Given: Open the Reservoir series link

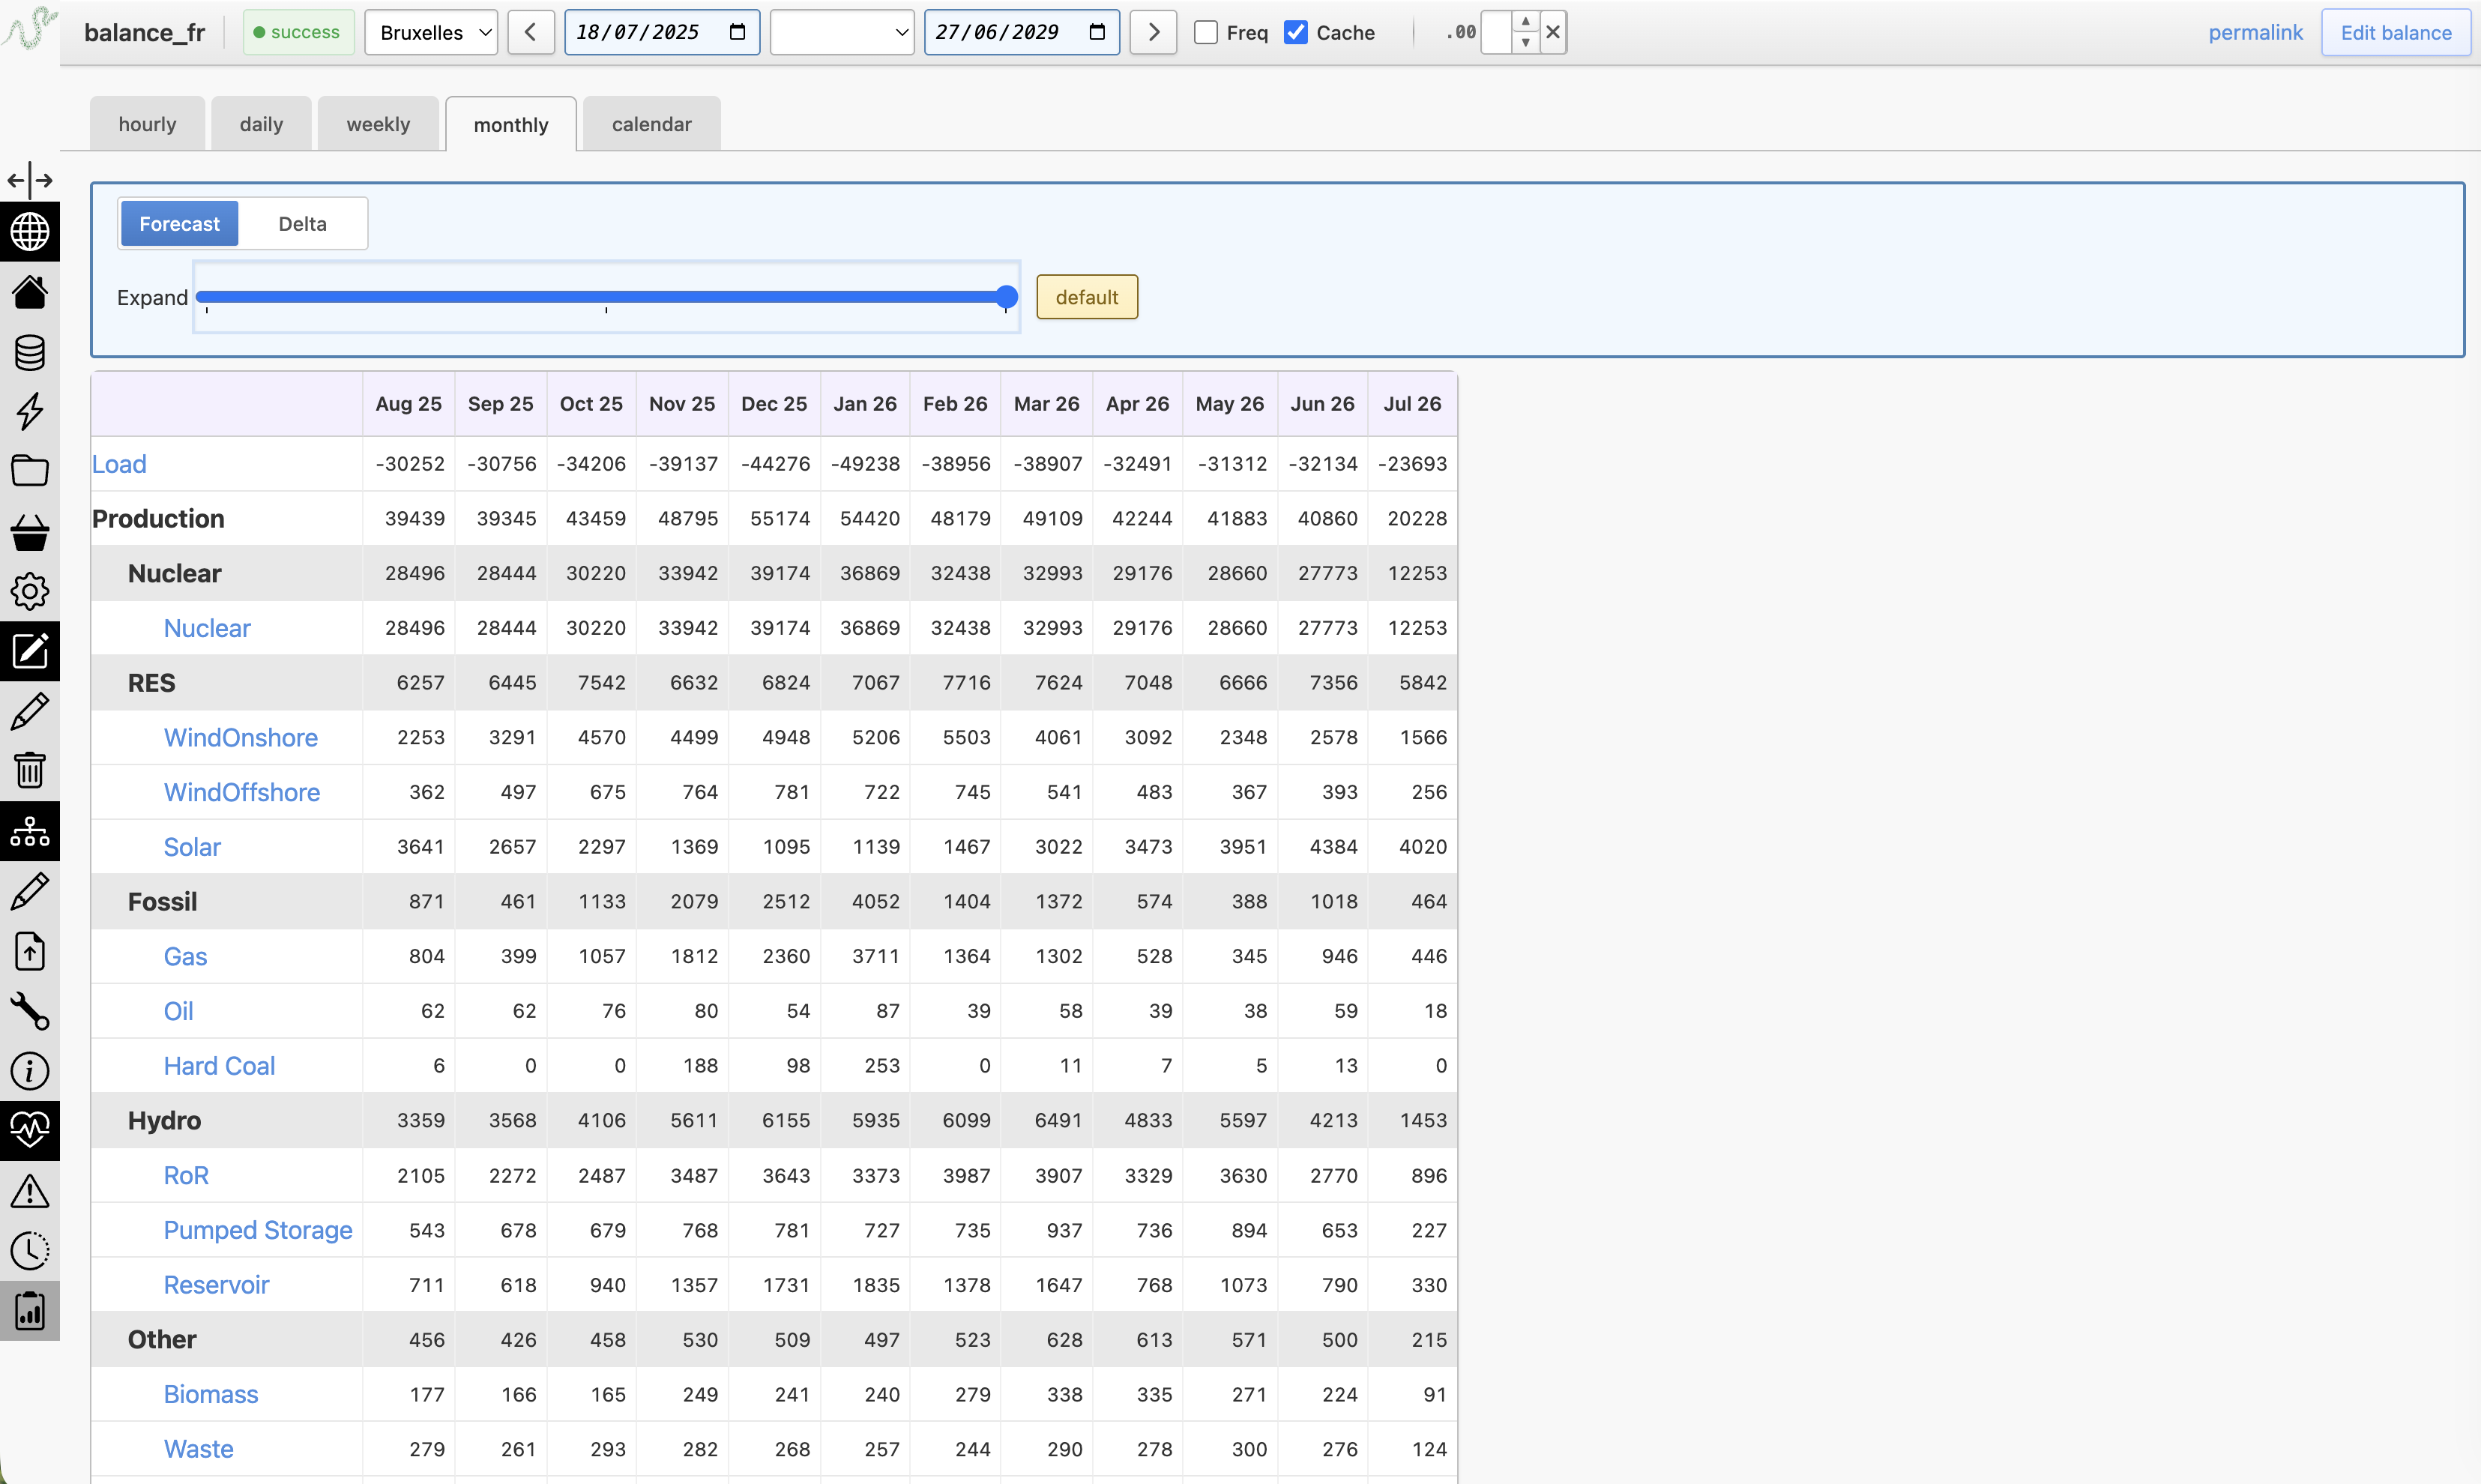Looking at the screenshot, I should (x=216, y=1285).
